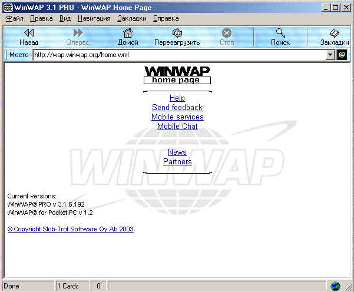
Task: Click the Copyright Slob-Trot Software link
Action: point(71,229)
